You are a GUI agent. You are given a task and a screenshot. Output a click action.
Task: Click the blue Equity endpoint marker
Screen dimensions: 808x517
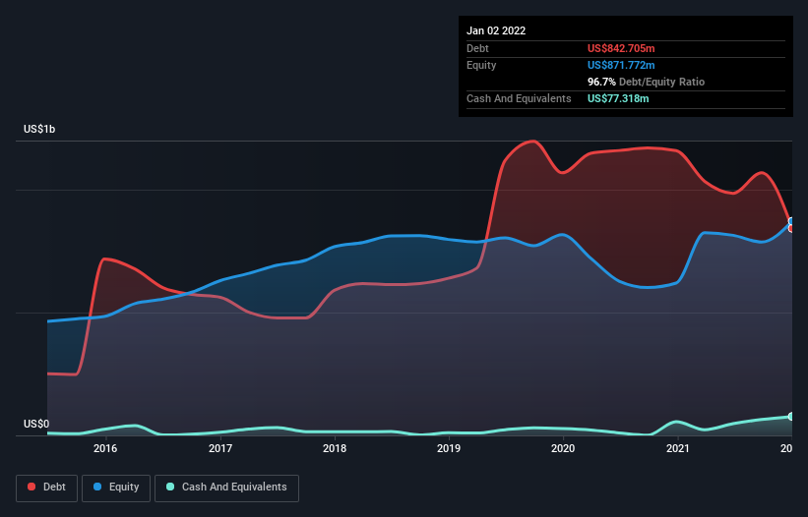tap(791, 221)
